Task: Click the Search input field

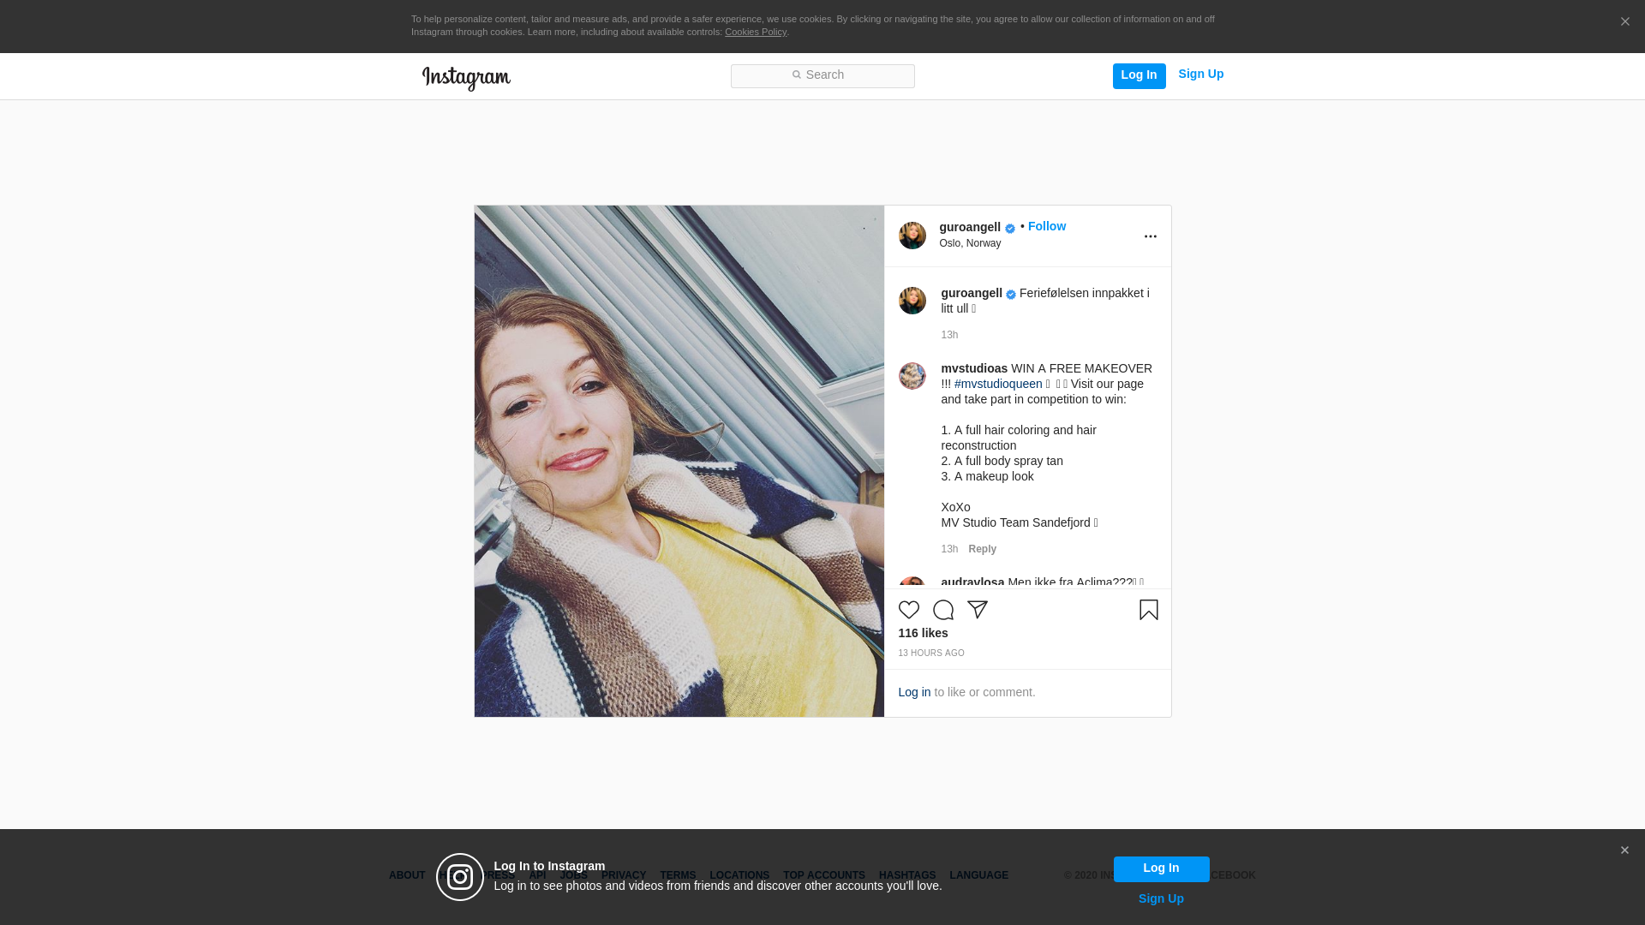Action: pos(822,75)
